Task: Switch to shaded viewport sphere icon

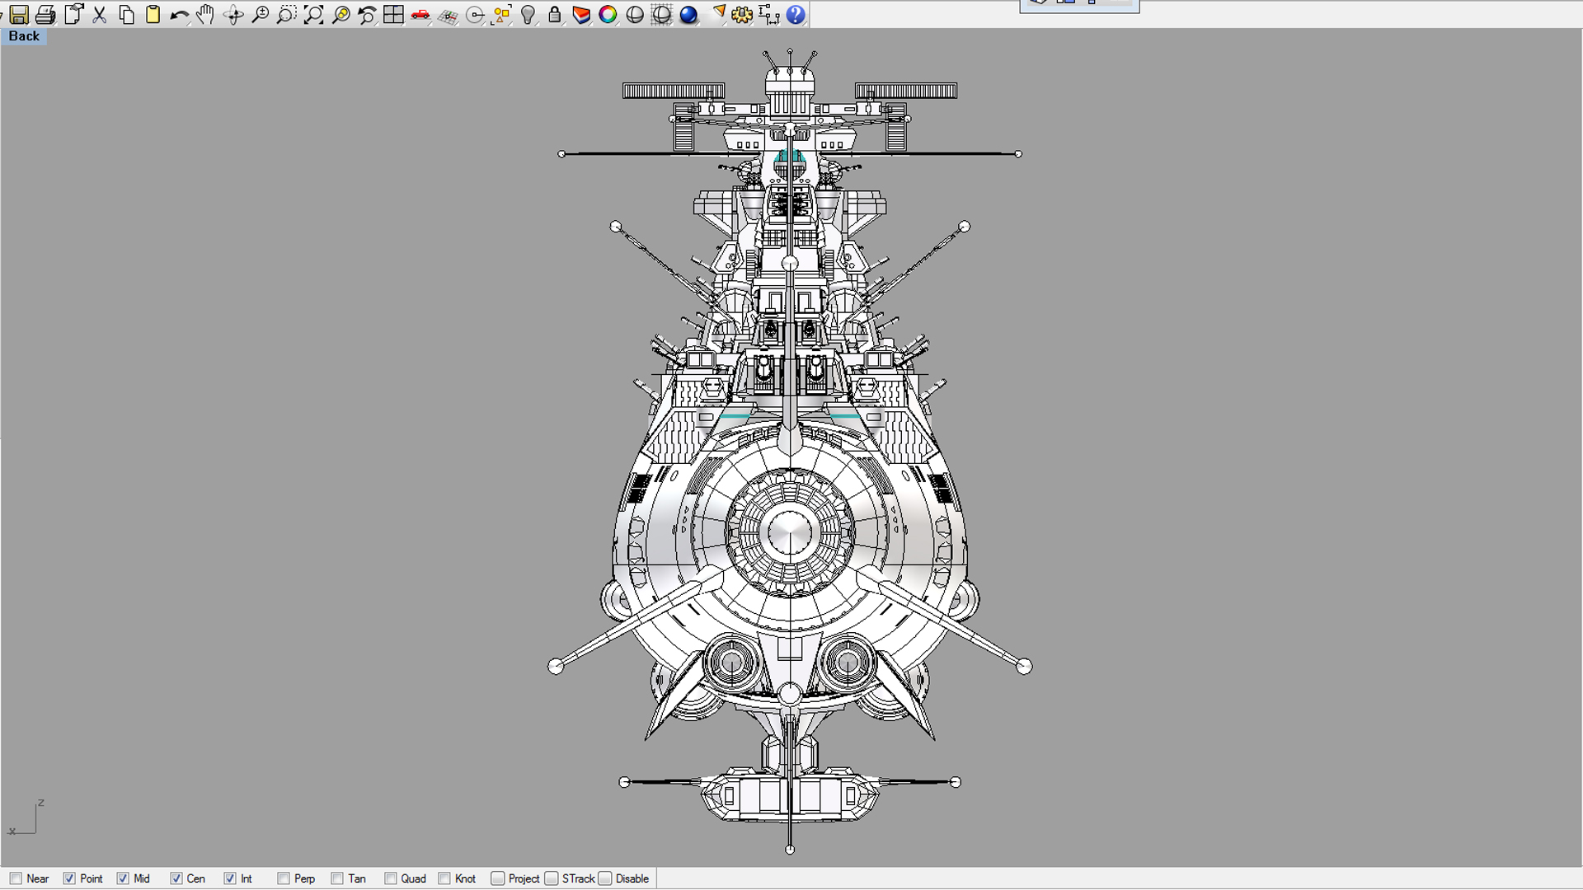Action: 635,15
